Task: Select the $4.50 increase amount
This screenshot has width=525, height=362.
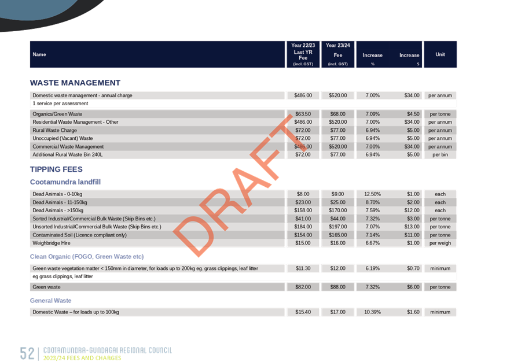Action: [413, 114]
